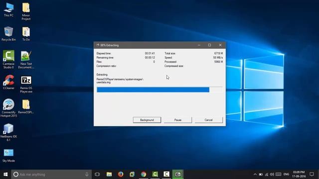Viewport: 319px width, 179px height.
Task: Pause the extraction
Action: [178, 120]
